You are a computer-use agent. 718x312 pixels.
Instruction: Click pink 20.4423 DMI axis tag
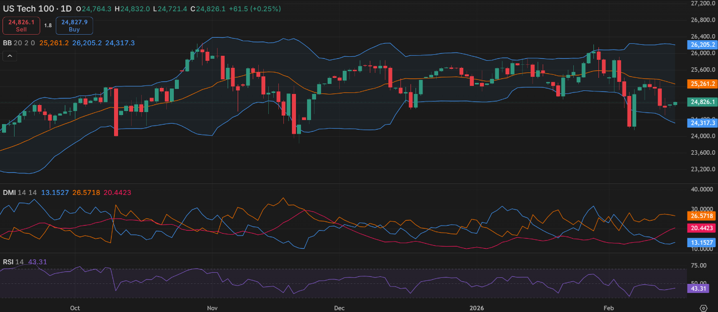702,228
